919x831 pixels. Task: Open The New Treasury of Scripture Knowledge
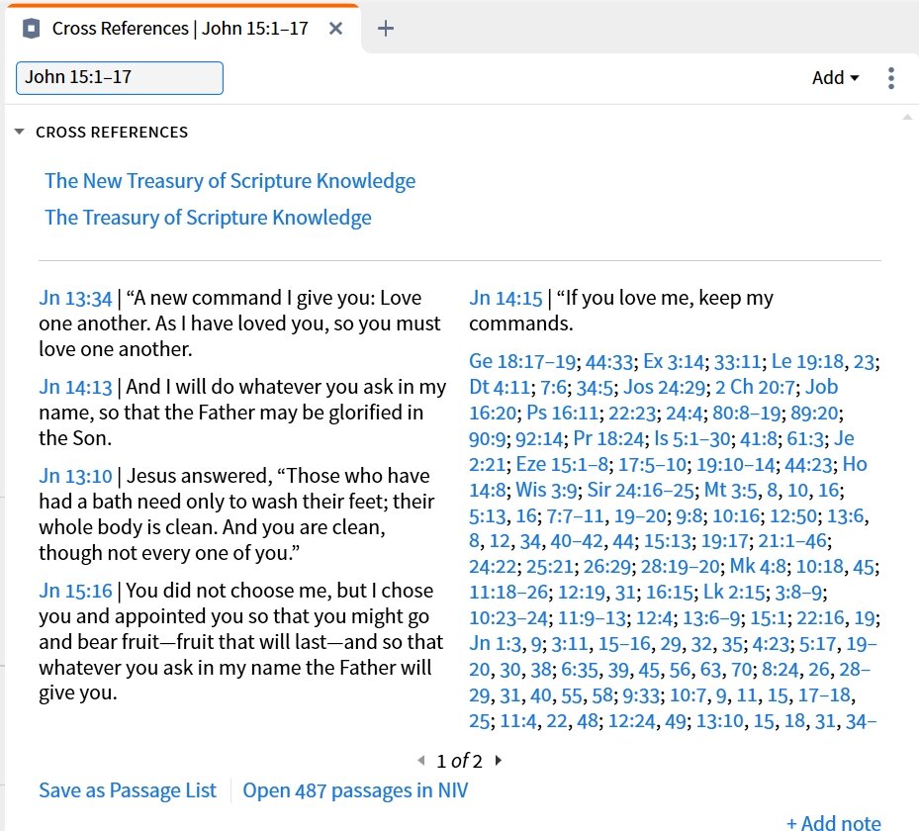[x=230, y=181]
